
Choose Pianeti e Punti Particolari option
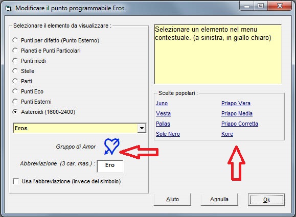15,51
